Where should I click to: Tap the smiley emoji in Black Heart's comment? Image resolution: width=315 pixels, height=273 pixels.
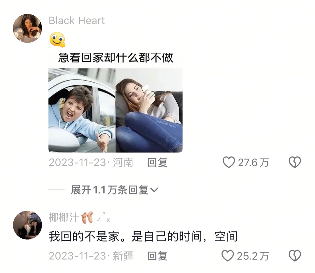point(57,39)
